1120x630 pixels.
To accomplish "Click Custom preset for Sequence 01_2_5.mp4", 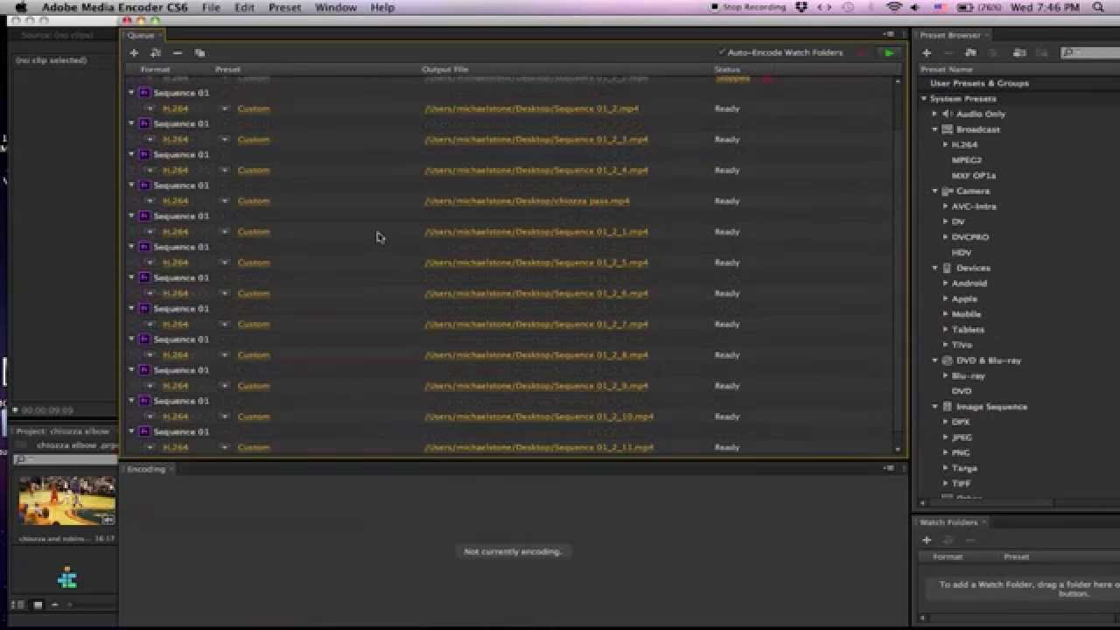I will 254,262.
